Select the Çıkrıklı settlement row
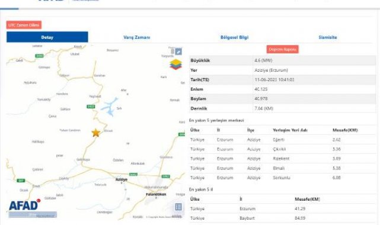380x225 pixels. (283, 149)
